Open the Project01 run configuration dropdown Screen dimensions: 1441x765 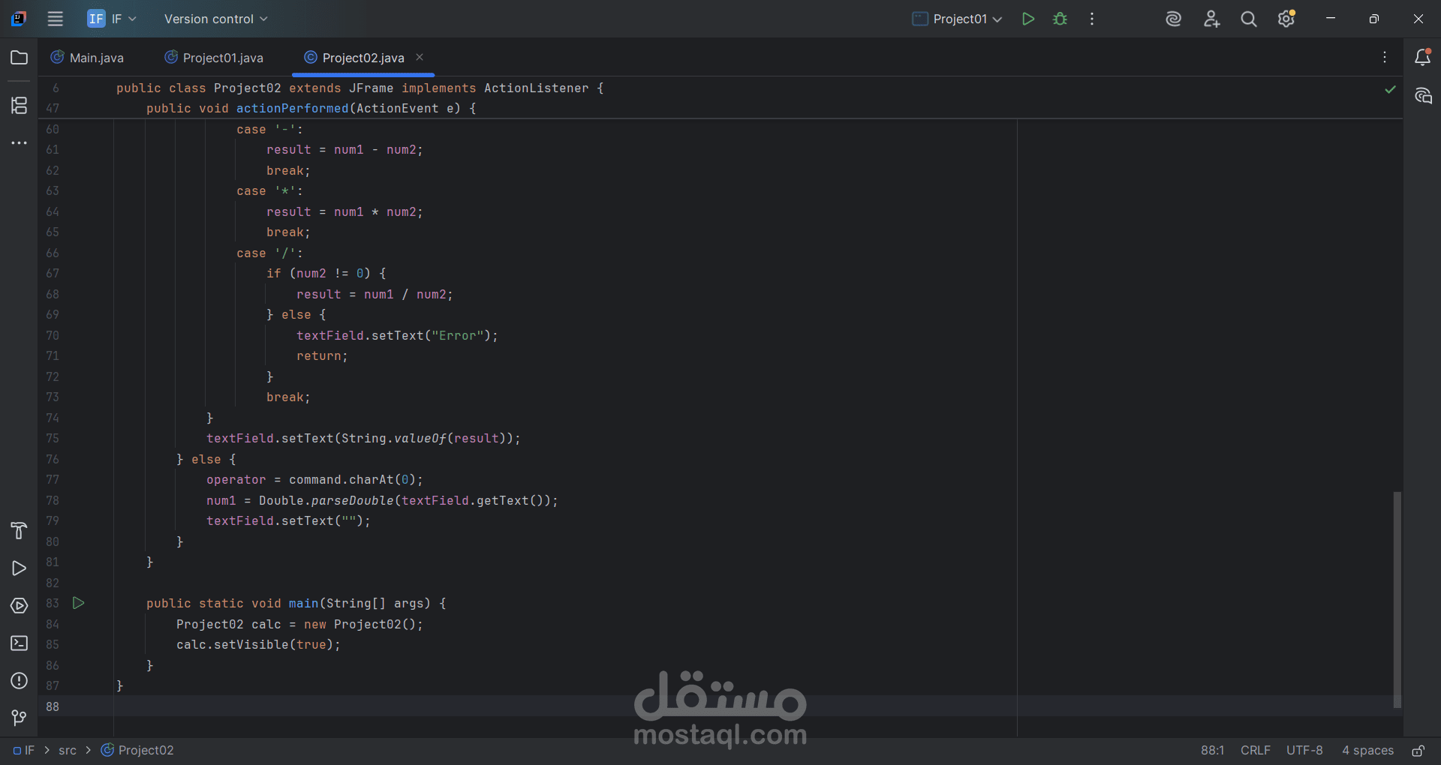click(958, 19)
